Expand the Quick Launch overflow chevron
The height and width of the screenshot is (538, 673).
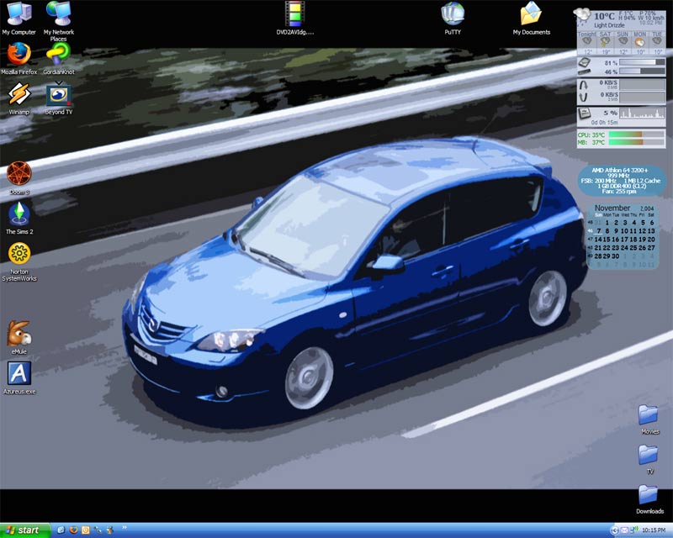click(x=125, y=529)
